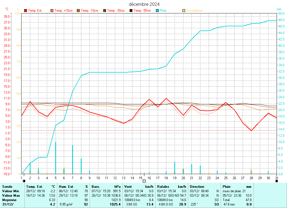Click the orange Temp. +10cm legend swatch
287x208 pixels.
click(x=52, y=11)
